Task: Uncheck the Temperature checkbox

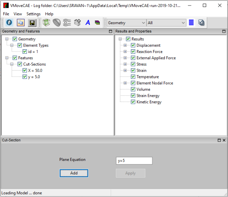Action: click(133, 77)
